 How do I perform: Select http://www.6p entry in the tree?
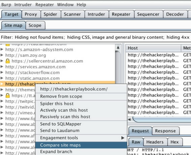coord(20,119)
